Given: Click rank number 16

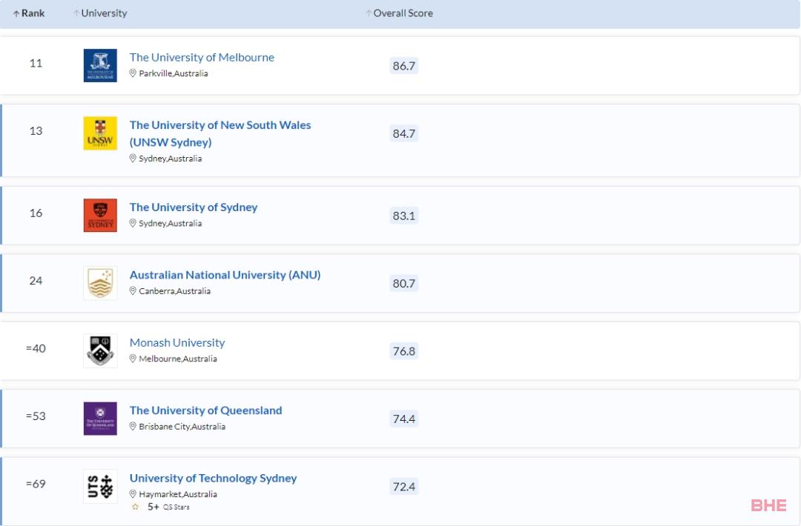Looking at the screenshot, I should [x=36, y=213].
